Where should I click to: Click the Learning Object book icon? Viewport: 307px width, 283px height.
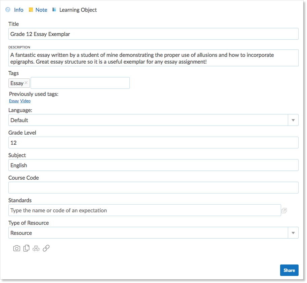point(54,9)
